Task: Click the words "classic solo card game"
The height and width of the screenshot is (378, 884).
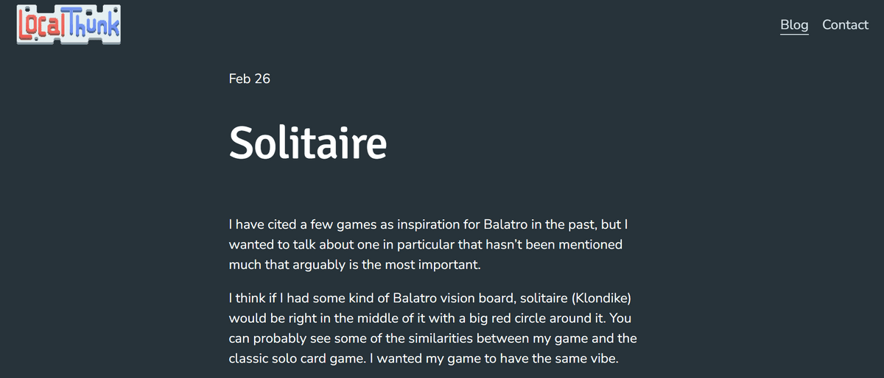Action: [x=292, y=360]
